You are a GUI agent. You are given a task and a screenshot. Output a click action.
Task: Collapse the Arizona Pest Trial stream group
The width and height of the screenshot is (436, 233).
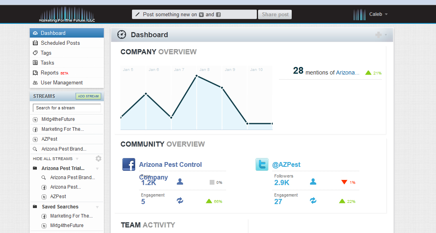(x=98, y=168)
